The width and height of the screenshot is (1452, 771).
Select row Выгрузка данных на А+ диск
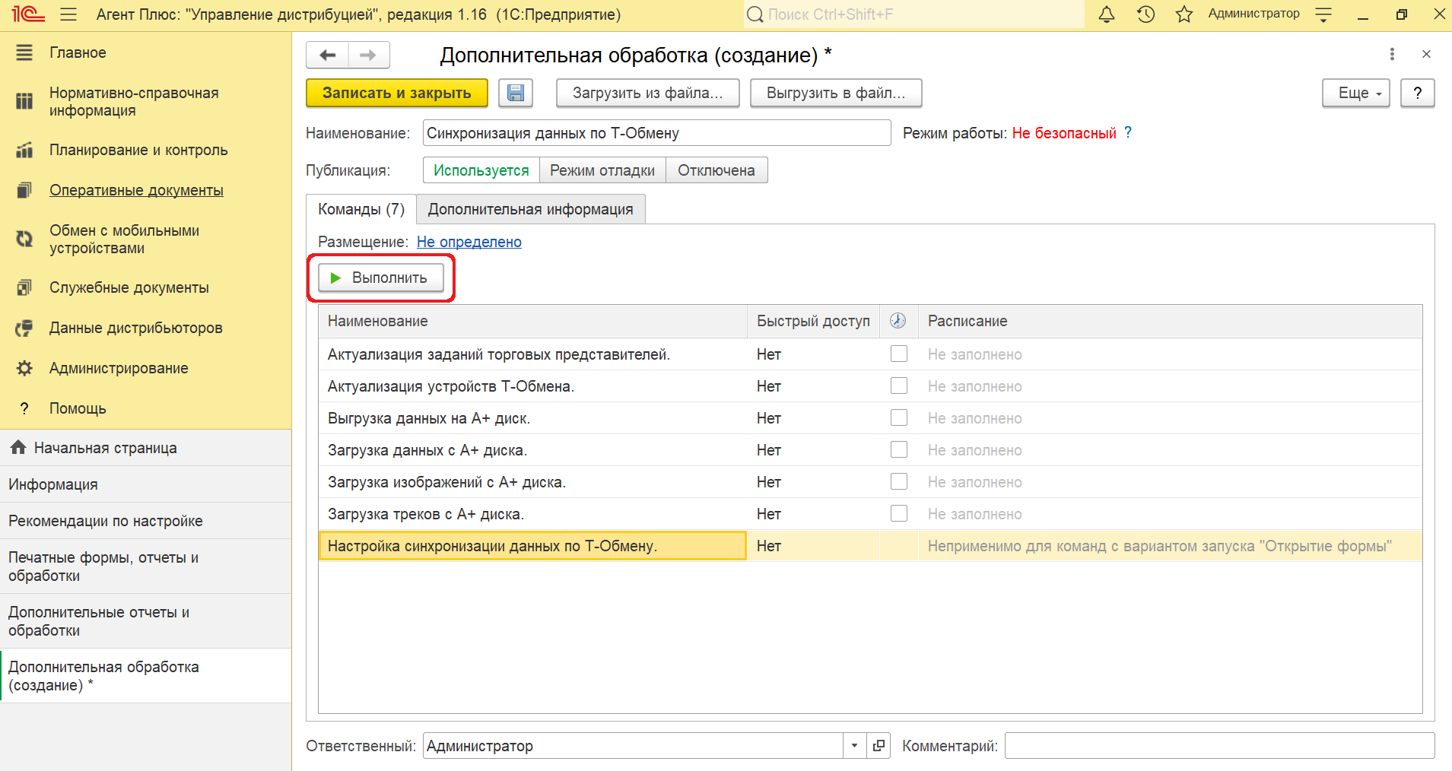pos(870,418)
